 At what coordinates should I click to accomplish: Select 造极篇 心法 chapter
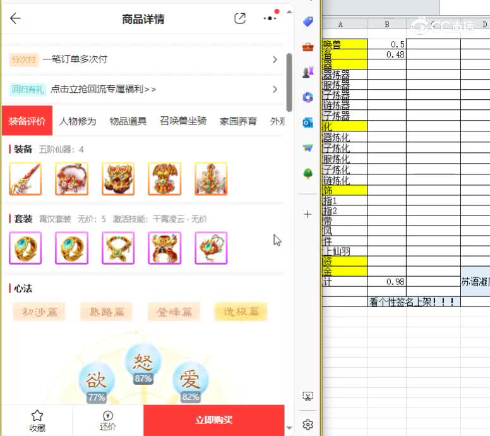[241, 312]
